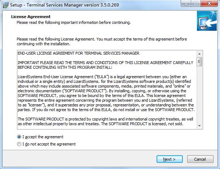220x169 pixels.
Task: Click the computer monitor wizard image
Action: pos(206,21)
